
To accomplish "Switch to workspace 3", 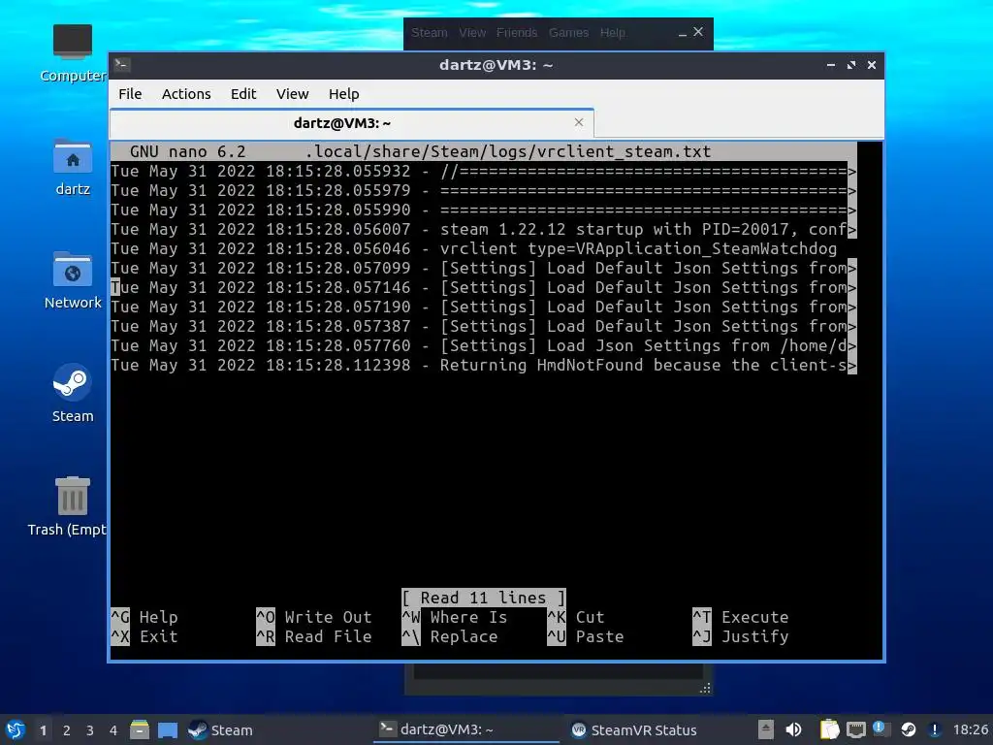I will [x=90, y=730].
